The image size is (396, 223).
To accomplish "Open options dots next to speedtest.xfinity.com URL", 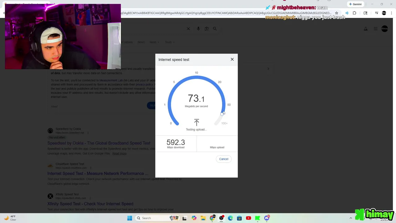I will click(90, 198).
